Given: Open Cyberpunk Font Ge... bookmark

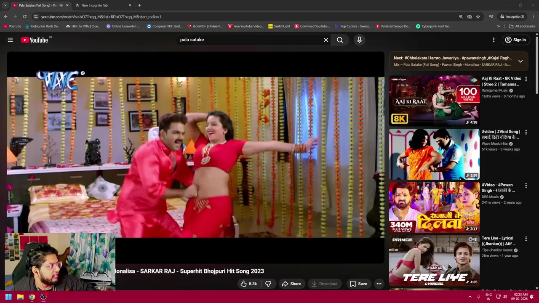Looking at the screenshot, I should [x=434, y=26].
